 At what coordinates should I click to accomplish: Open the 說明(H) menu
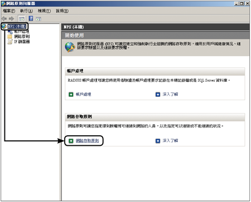pyautogui.click(x=62, y=11)
